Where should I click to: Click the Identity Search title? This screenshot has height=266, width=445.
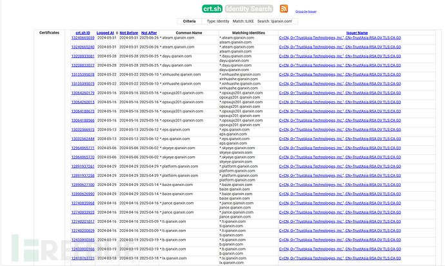250,8
